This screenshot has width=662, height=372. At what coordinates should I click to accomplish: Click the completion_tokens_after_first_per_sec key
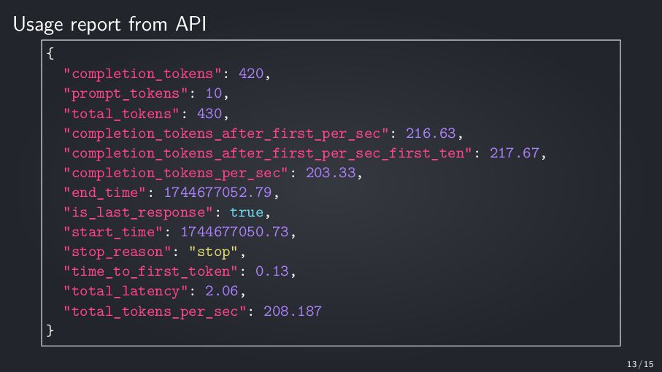pos(226,133)
